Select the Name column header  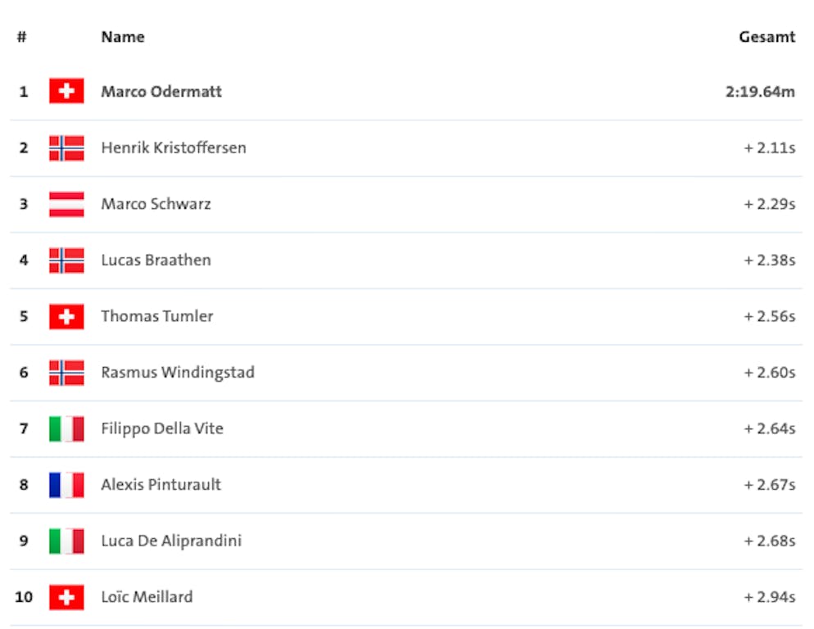pos(123,37)
